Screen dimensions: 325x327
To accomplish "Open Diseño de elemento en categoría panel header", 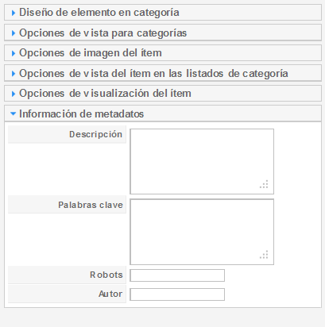I will 163,13.
